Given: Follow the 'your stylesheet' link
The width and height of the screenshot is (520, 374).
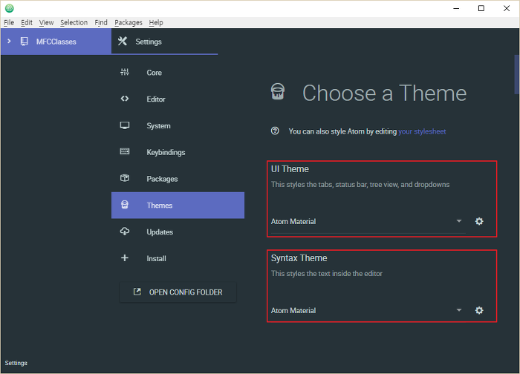Looking at the screenshot, I should pos(422,131).
